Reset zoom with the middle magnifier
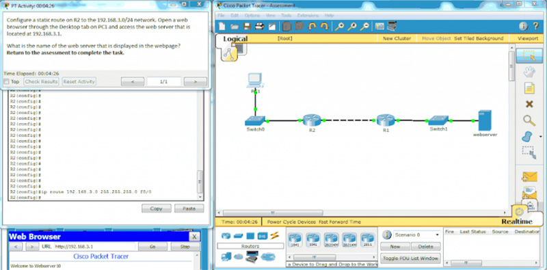This screenshot has width=547, height=270. click(351, 27)
